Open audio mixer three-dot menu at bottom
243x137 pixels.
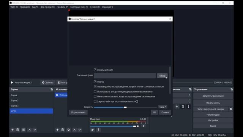click(98, 130)
